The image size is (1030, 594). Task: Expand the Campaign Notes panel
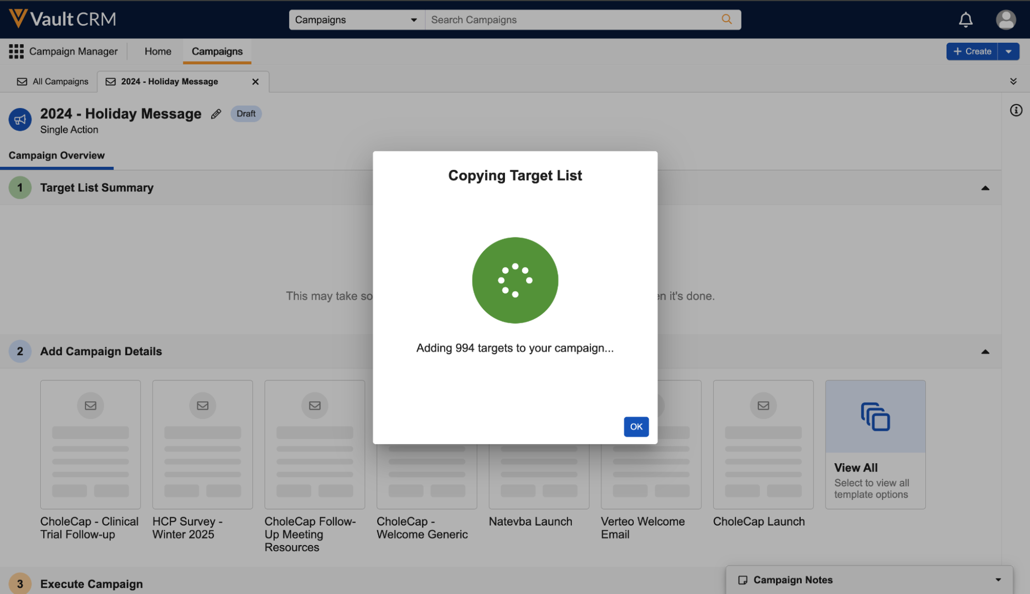tap(998, 580)
